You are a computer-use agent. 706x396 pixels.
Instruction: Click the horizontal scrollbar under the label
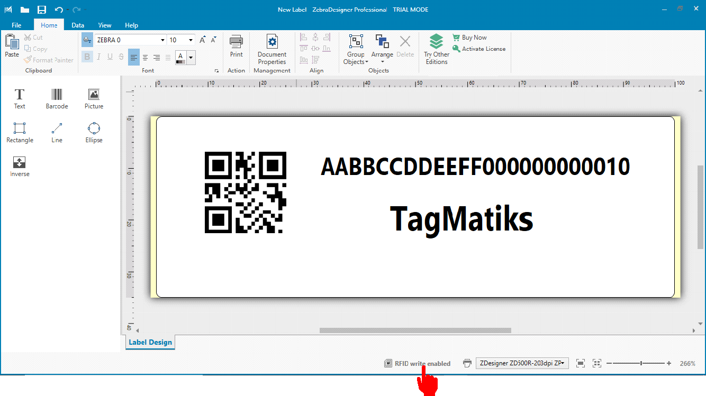415,330
